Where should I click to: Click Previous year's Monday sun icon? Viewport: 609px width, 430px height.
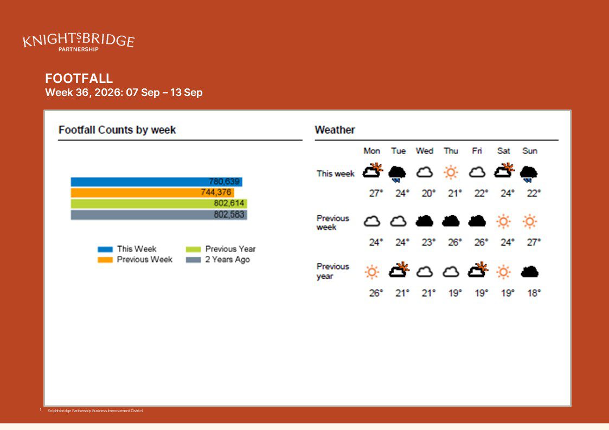tap(371, 272)
